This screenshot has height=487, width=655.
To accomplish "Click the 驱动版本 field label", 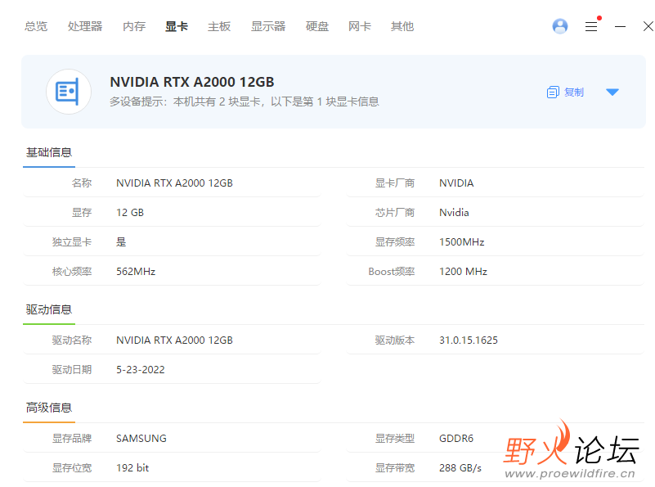I will 395,340.
